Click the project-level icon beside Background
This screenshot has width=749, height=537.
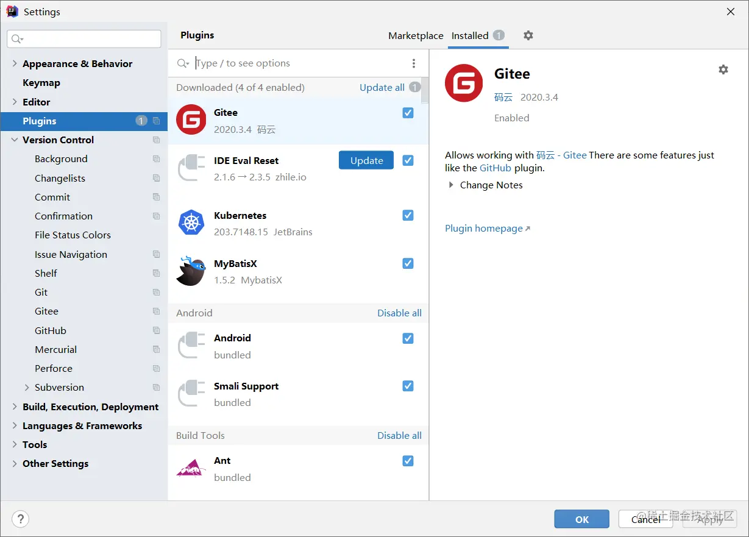coord(157,158)
